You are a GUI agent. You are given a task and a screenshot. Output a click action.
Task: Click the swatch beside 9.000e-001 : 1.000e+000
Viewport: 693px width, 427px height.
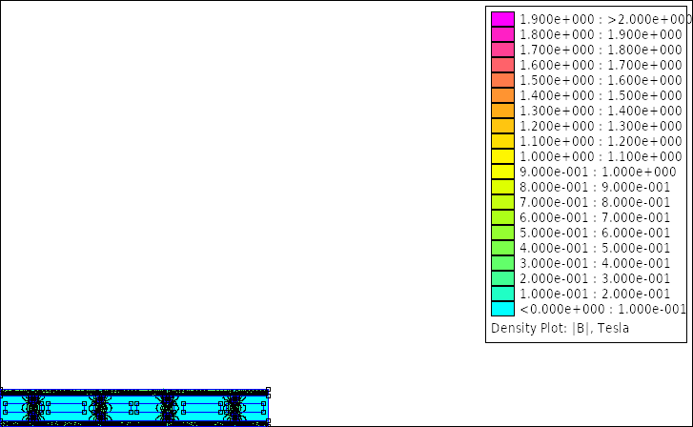tap(503, 172)
